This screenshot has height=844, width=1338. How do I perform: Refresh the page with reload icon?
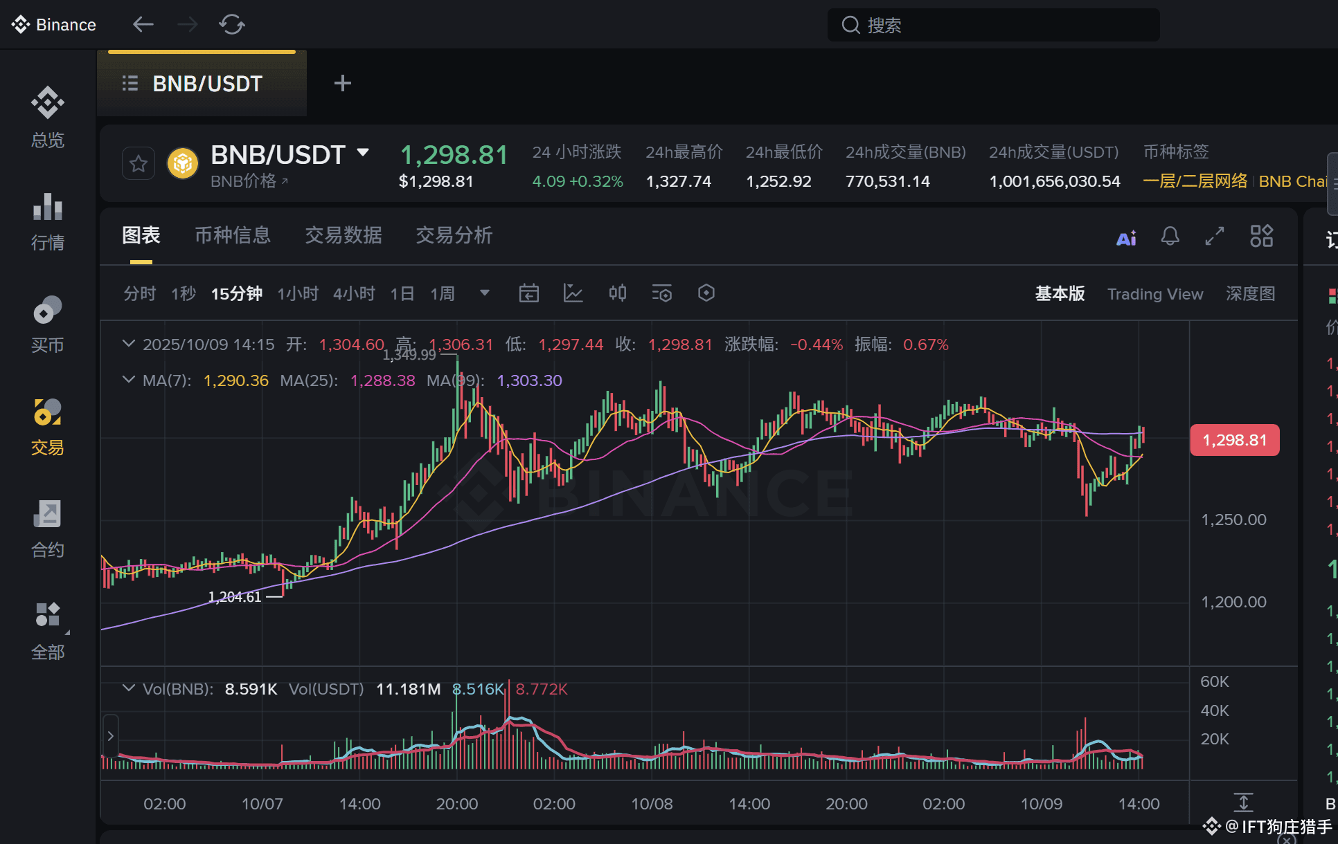point(232,25)
